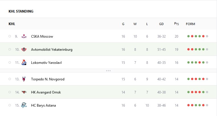Sort standings by the GD column header

161,24
